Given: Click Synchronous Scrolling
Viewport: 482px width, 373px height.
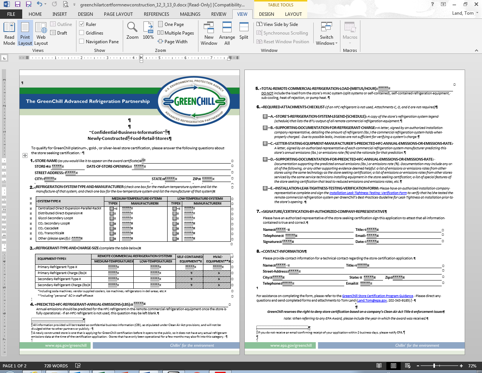Looking at the screenshot, I should pos(282,33).
